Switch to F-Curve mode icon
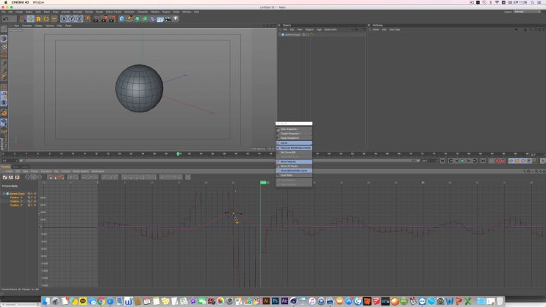Screen dimensions: 546x307 click(x=11, y=177)
